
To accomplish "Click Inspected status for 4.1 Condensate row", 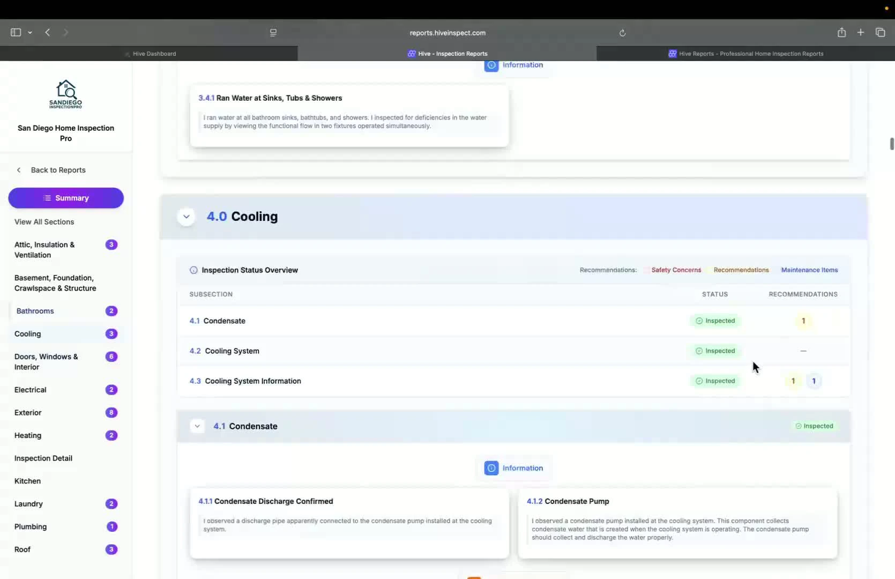I will coord(715,321).
